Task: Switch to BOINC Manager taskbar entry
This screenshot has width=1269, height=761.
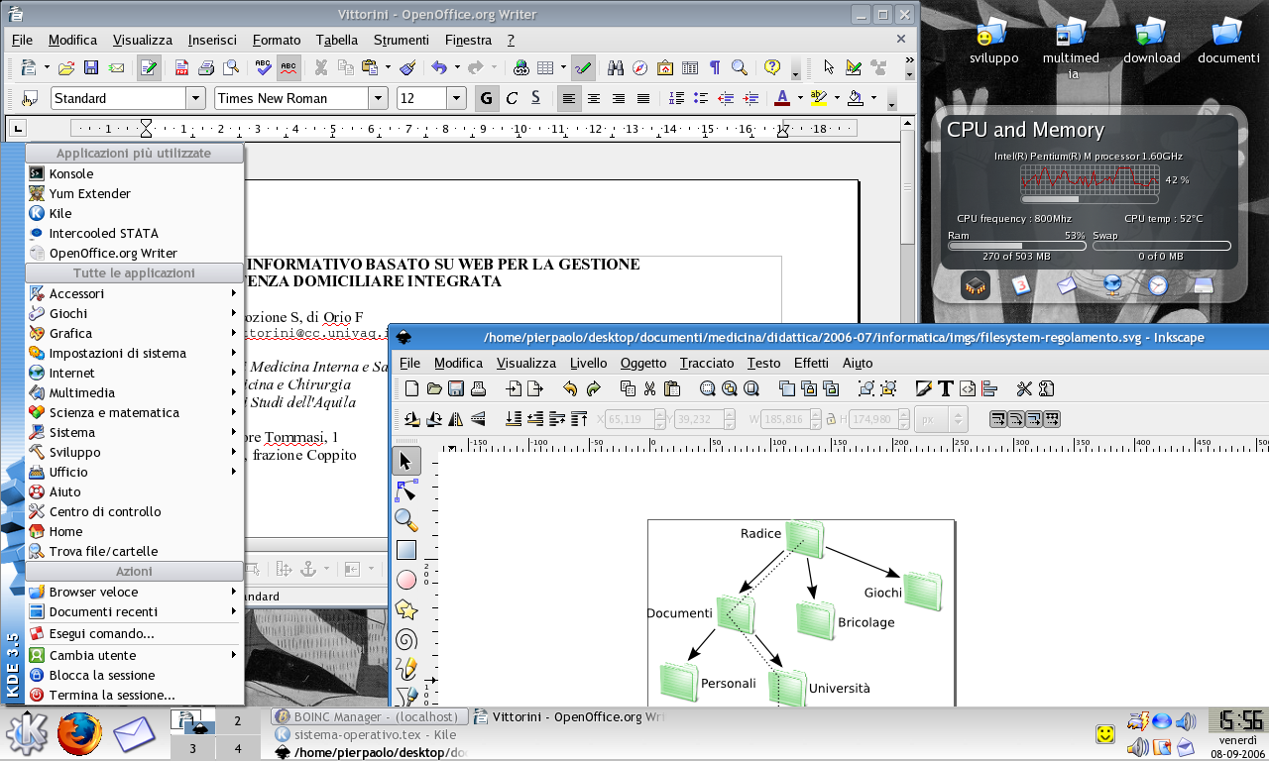Action: coord(368,716)
